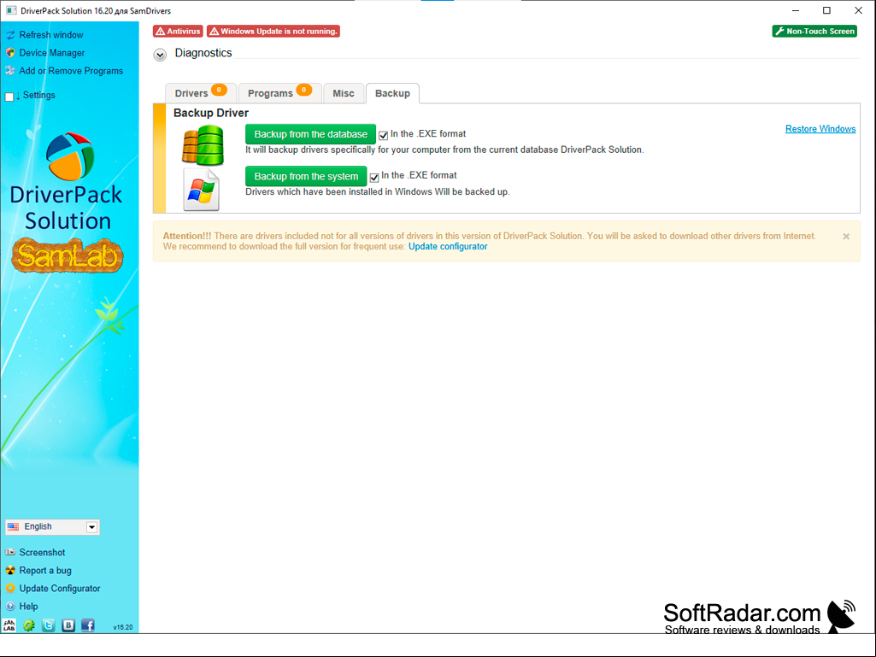Click the SamLab square icon in footer
The image size is (876, 657).
tap(9, 625)
